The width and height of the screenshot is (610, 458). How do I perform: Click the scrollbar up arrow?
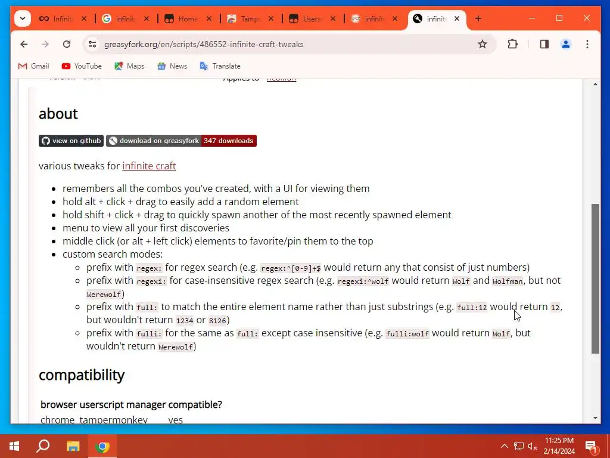pos(595,84)
